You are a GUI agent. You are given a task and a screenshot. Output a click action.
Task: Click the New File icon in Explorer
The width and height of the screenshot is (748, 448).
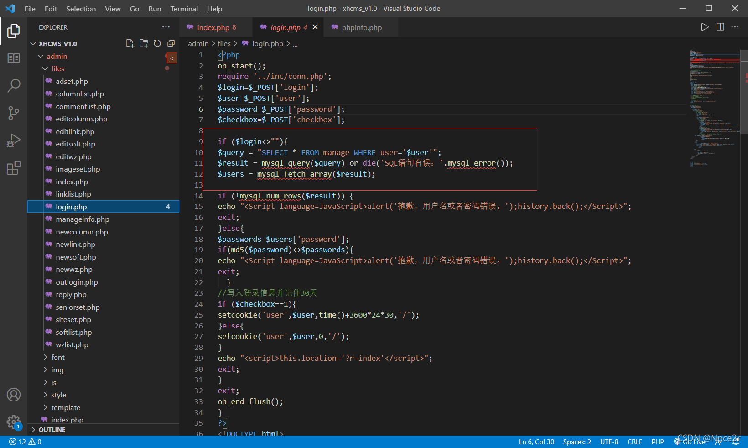point(130,43)
